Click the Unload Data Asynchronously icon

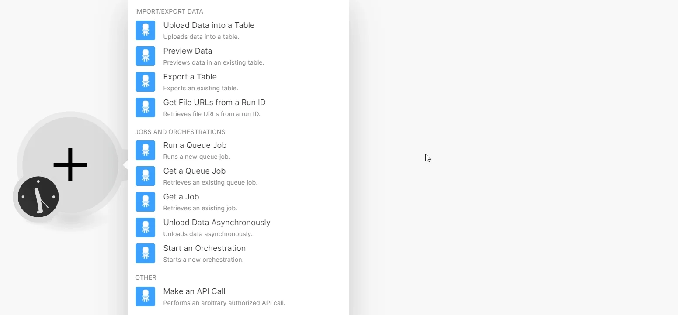coord(145,227)
